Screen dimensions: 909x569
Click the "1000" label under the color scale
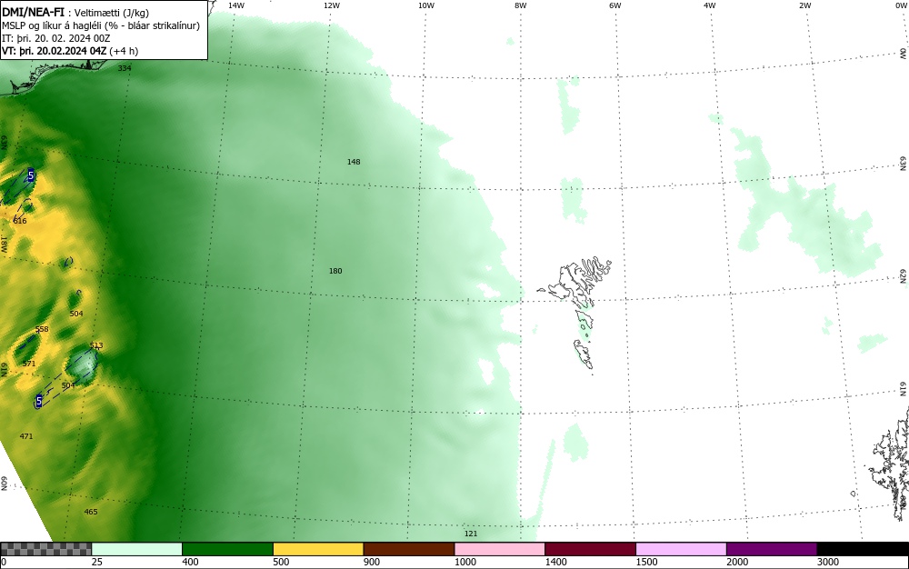click(464, 562)
